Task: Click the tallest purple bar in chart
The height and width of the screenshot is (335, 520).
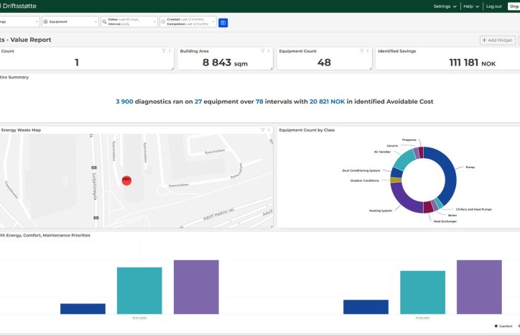Action: click(195, 287)
